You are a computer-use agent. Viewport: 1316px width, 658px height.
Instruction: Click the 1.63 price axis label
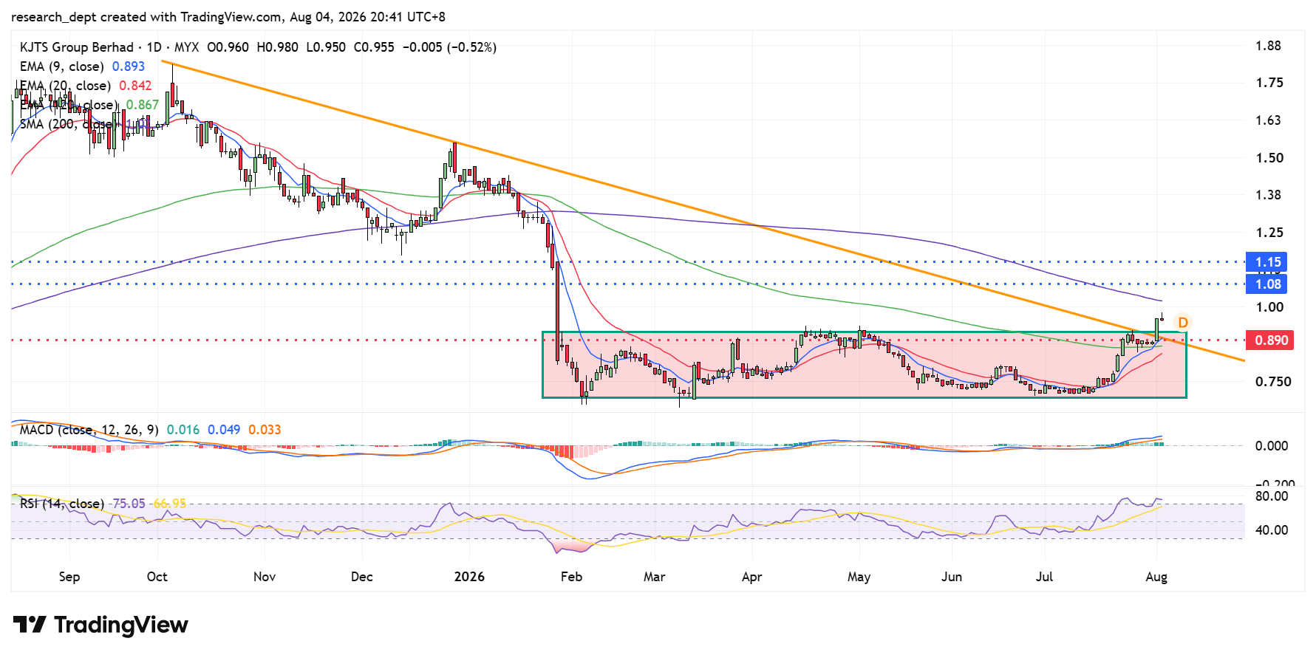pyautogui.click(x=1269, y=120)
